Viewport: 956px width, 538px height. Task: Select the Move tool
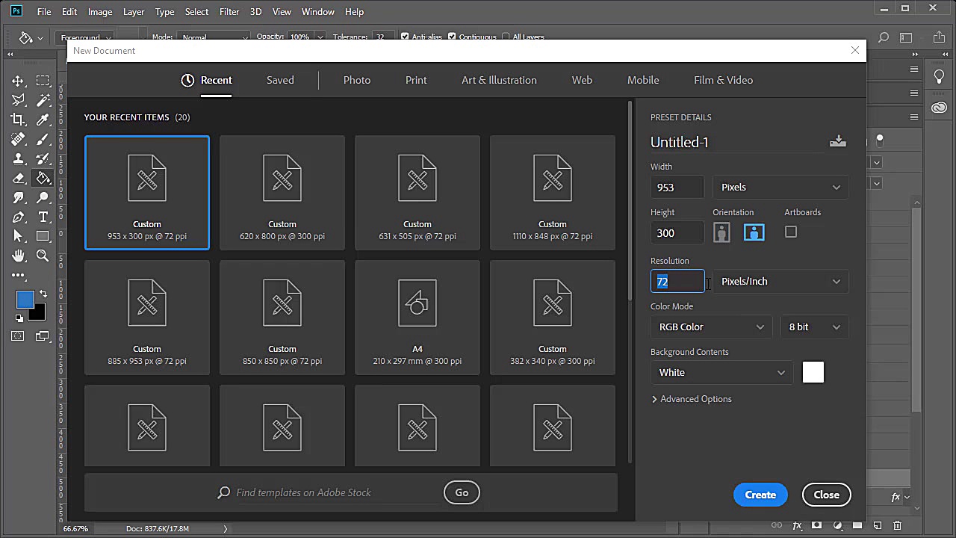click(19, 81)
